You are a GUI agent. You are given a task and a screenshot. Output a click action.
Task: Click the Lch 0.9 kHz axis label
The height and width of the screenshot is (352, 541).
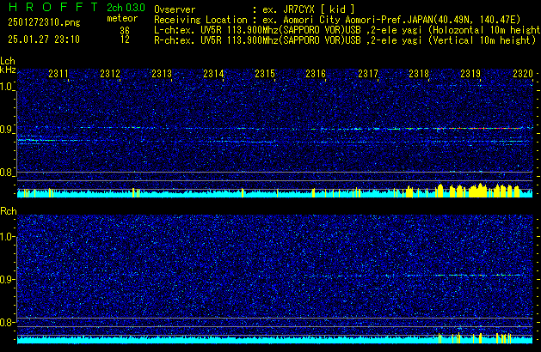coord(7,130)
